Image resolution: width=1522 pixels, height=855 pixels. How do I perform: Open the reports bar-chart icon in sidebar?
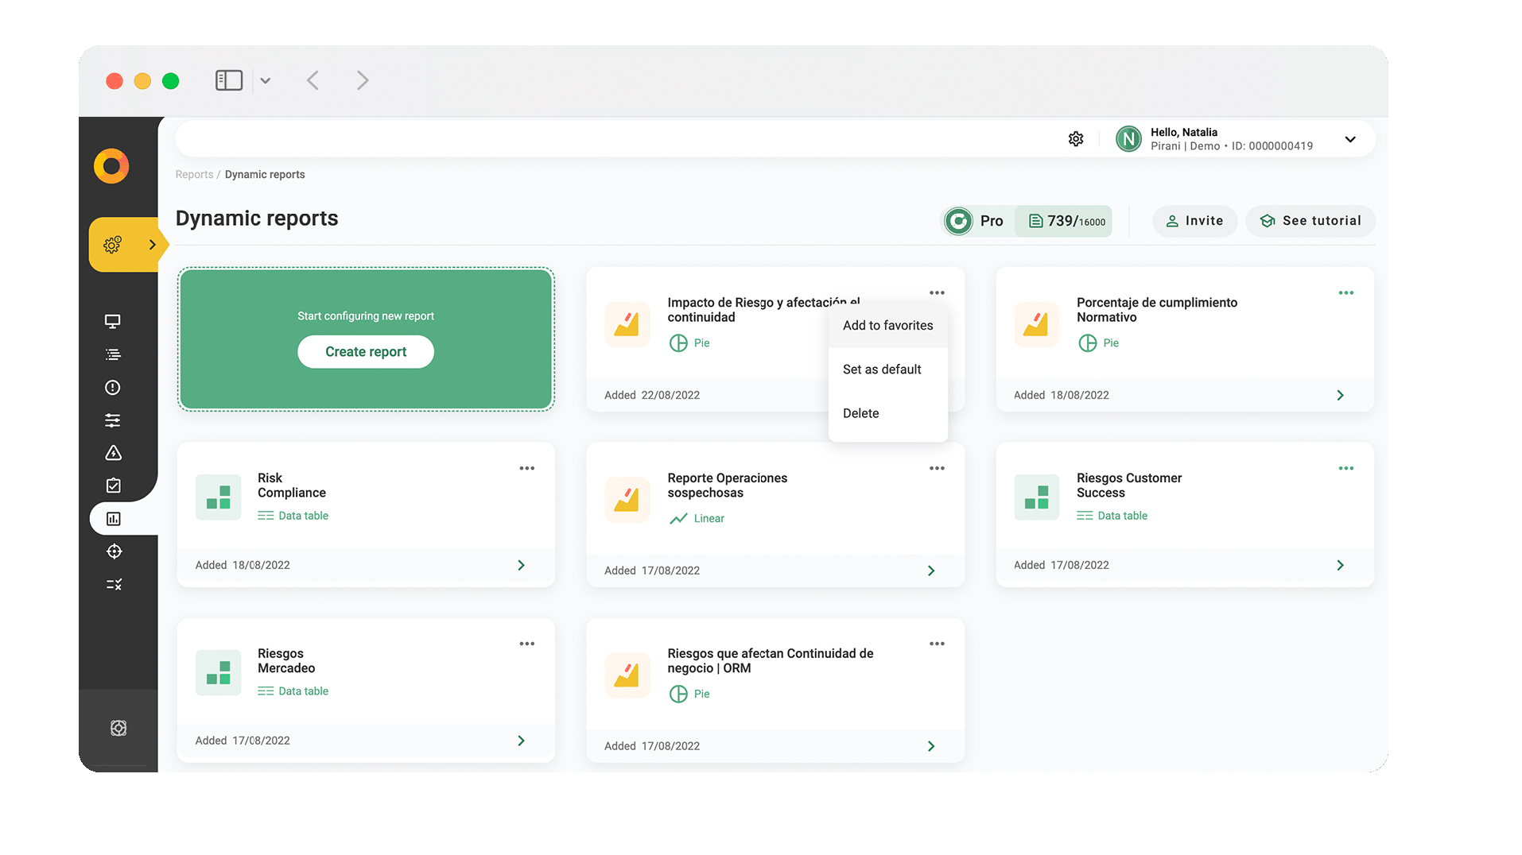click(x=112, y=518)
